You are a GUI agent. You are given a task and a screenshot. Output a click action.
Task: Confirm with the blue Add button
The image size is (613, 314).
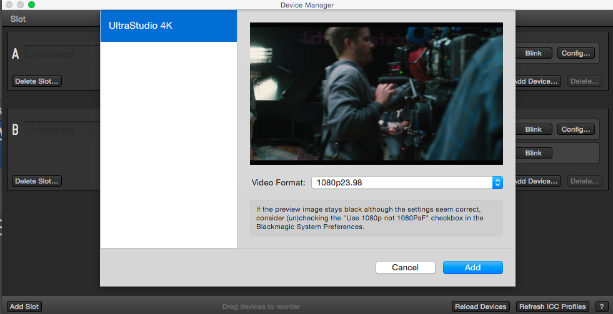[x=472, y=267]
